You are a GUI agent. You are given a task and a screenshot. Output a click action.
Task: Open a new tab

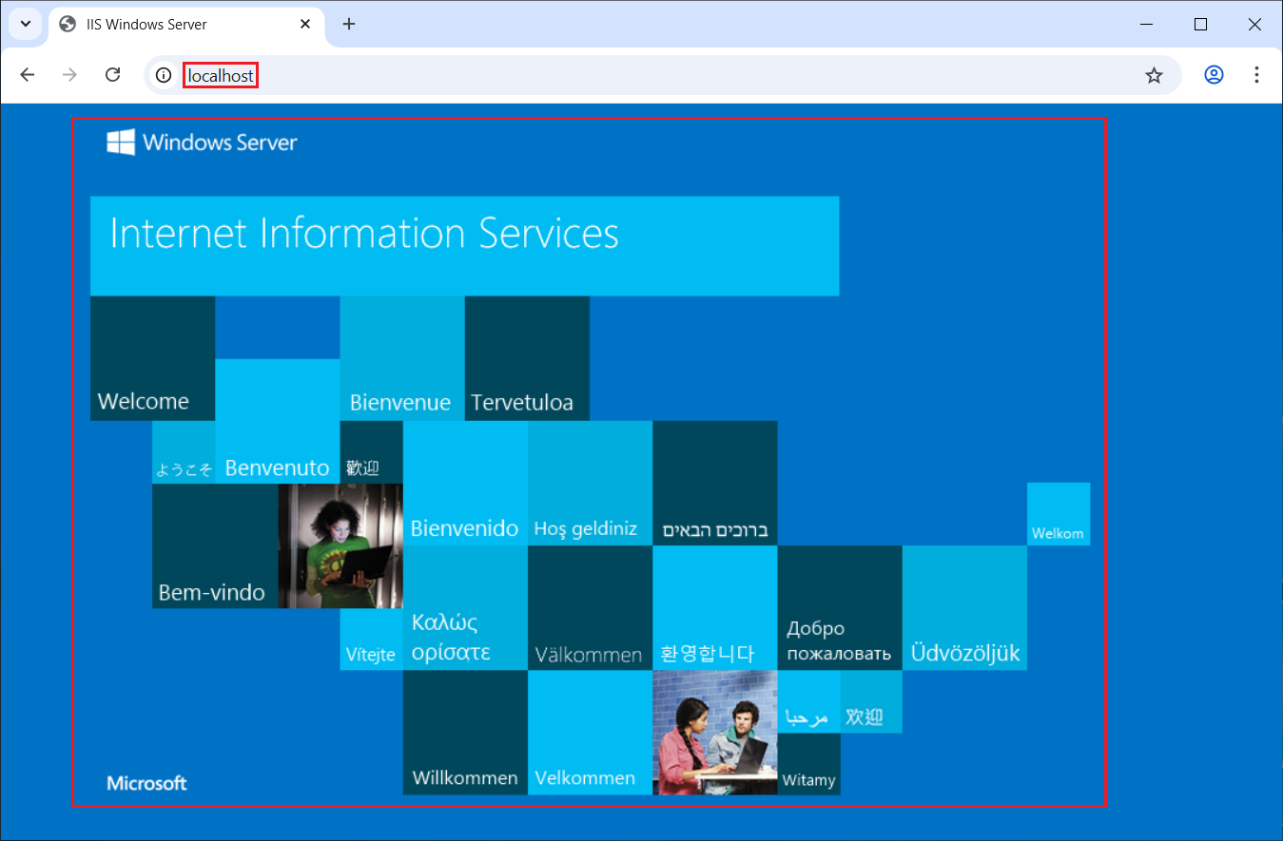[349, 24]
